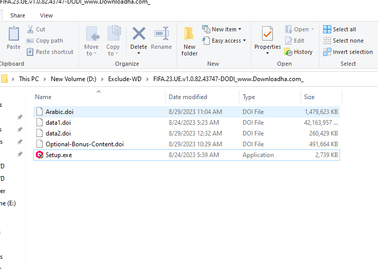Click the folder icon in address bar
Viewport: 378px width, 269px height.
(x=4, y=79)
